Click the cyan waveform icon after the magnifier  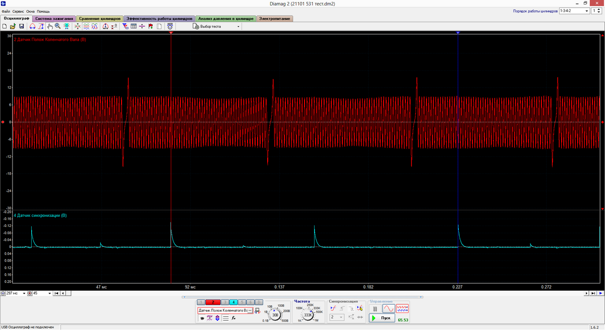pyautogui.click(x=67, y=26)
